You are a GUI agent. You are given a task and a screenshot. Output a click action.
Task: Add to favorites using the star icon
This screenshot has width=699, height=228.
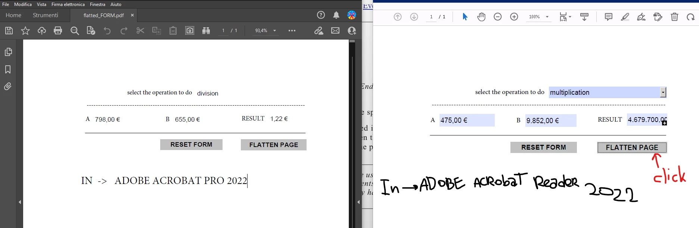tap(25, 31)
